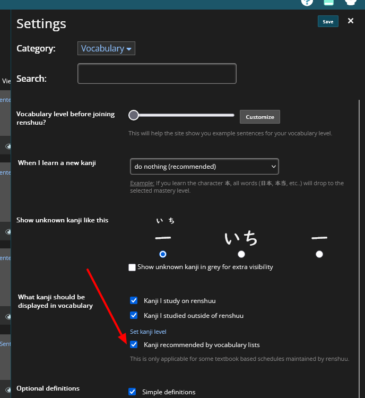
Task: Toggle the Simple definitions checkbox
Action: click(132, 392)
